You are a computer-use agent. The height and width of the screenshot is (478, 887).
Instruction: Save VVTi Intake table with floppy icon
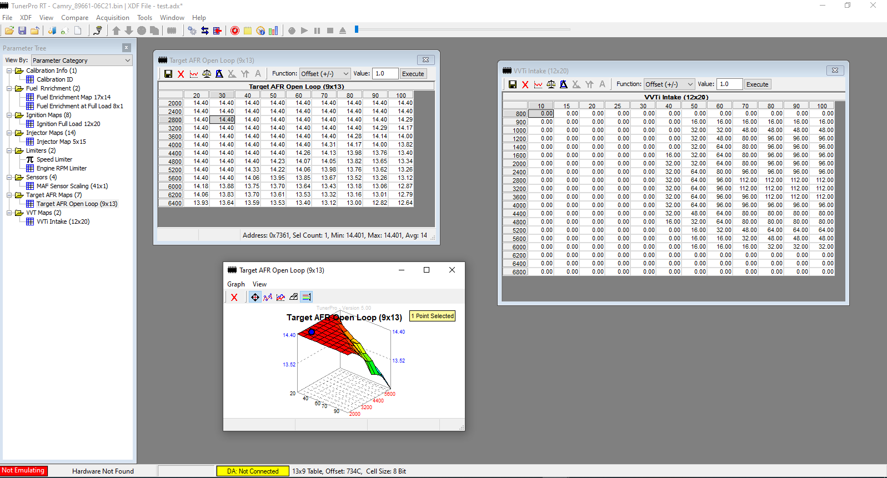tap(513, 84)
